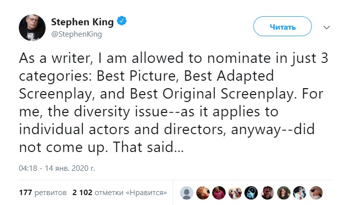Click the tweet timestamp 04:18 - 14 янв. 2020

point(57,168)
